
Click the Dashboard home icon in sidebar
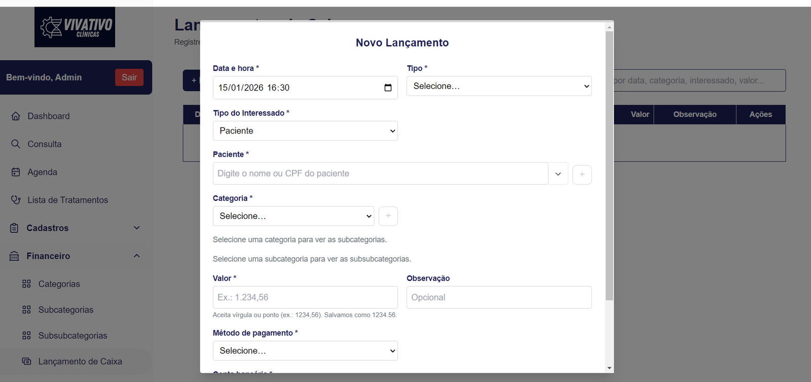tap(16, 116)
